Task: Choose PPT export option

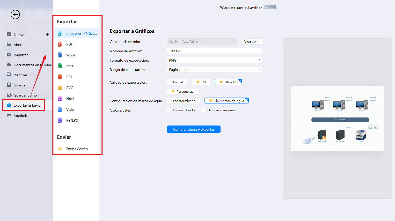Action: [x=69, y=77]
